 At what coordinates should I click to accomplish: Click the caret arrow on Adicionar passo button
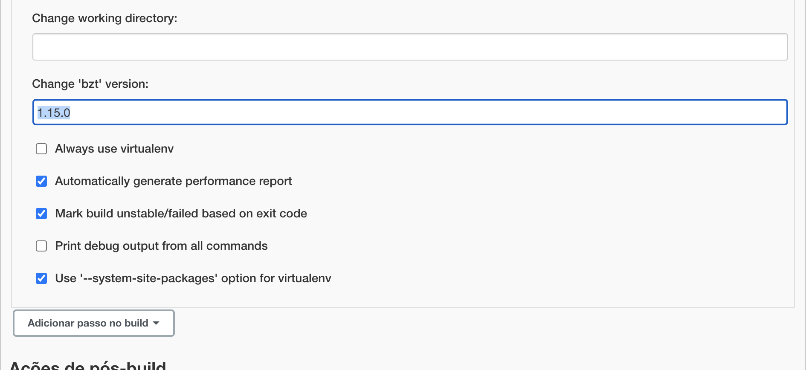click(156, 323)
